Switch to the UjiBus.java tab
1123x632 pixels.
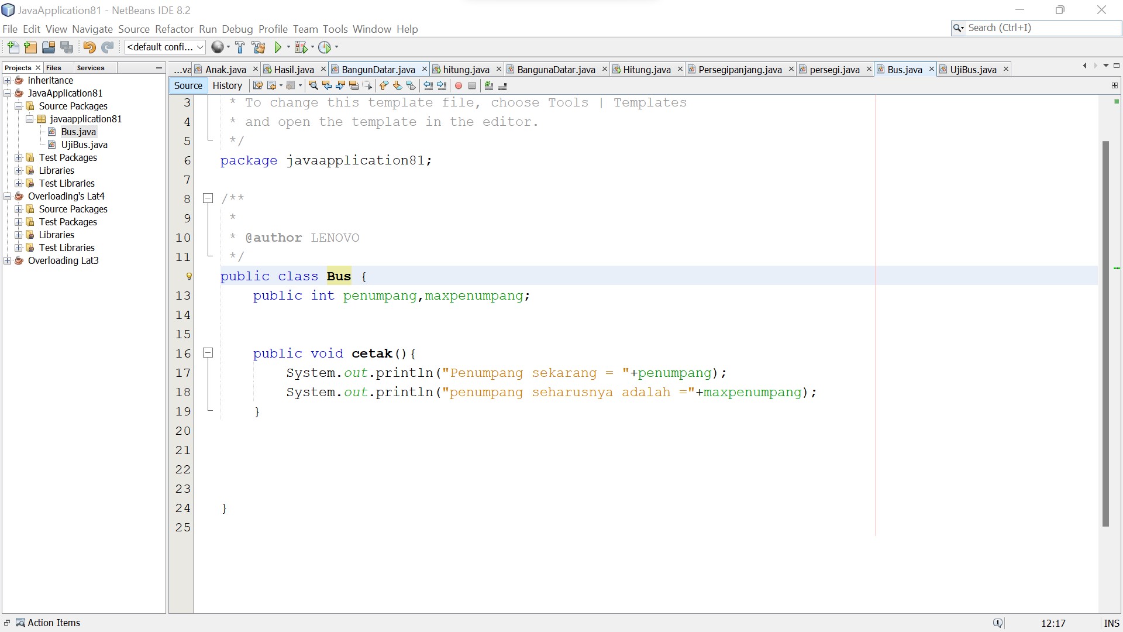tap(973, 70)
